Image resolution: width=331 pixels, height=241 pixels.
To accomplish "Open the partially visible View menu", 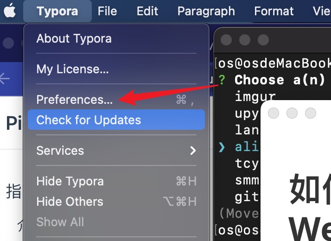I will pyautogui.click(x=322, y=11).
